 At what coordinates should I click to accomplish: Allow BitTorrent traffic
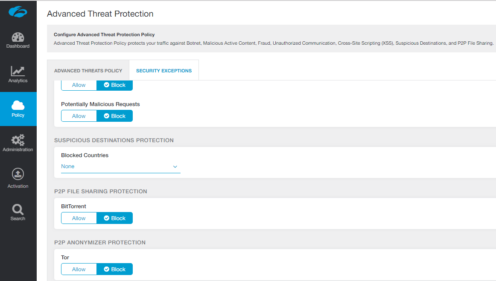79,218
